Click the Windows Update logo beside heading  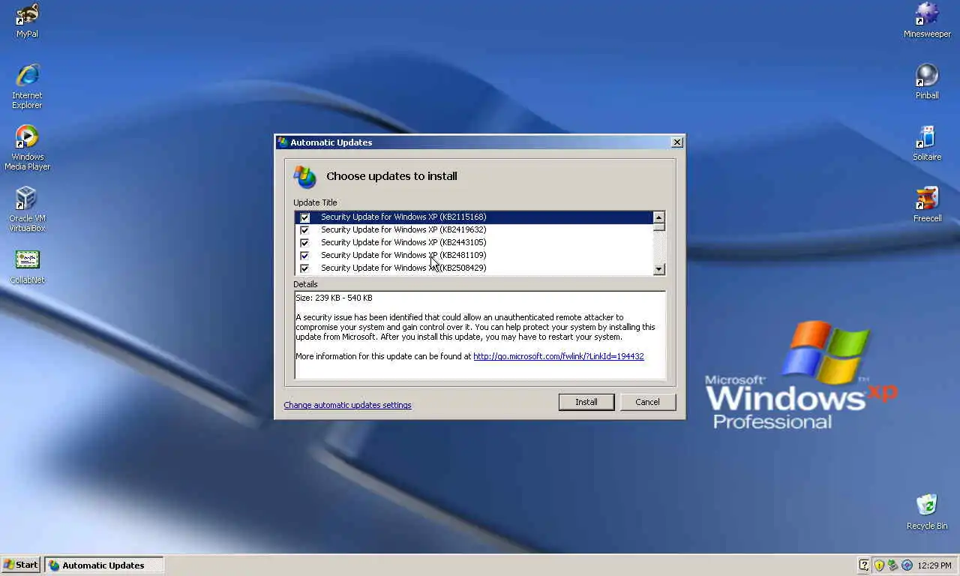coord(304,177)
